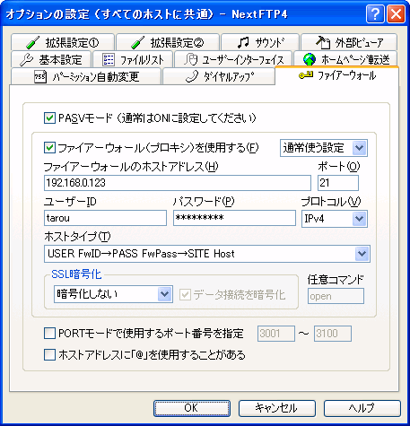The image size is (410, 426).
Task: Click the ポート field containing 21
Action: [x=338, y=183]
